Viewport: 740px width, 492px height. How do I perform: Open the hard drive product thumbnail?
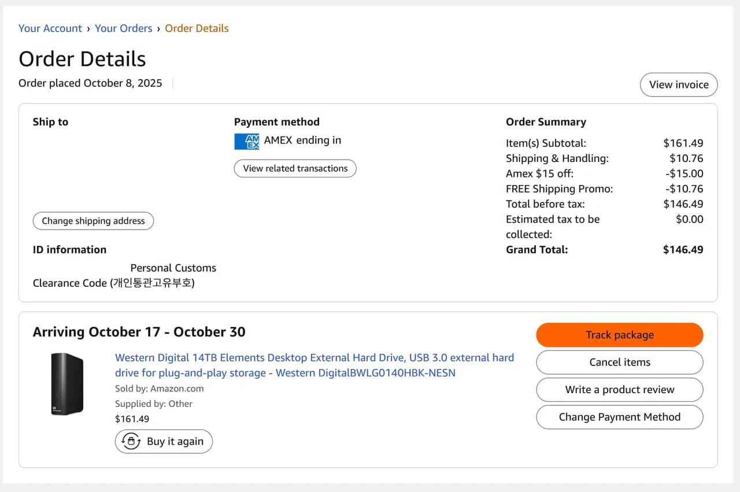(x=67, y=384)
